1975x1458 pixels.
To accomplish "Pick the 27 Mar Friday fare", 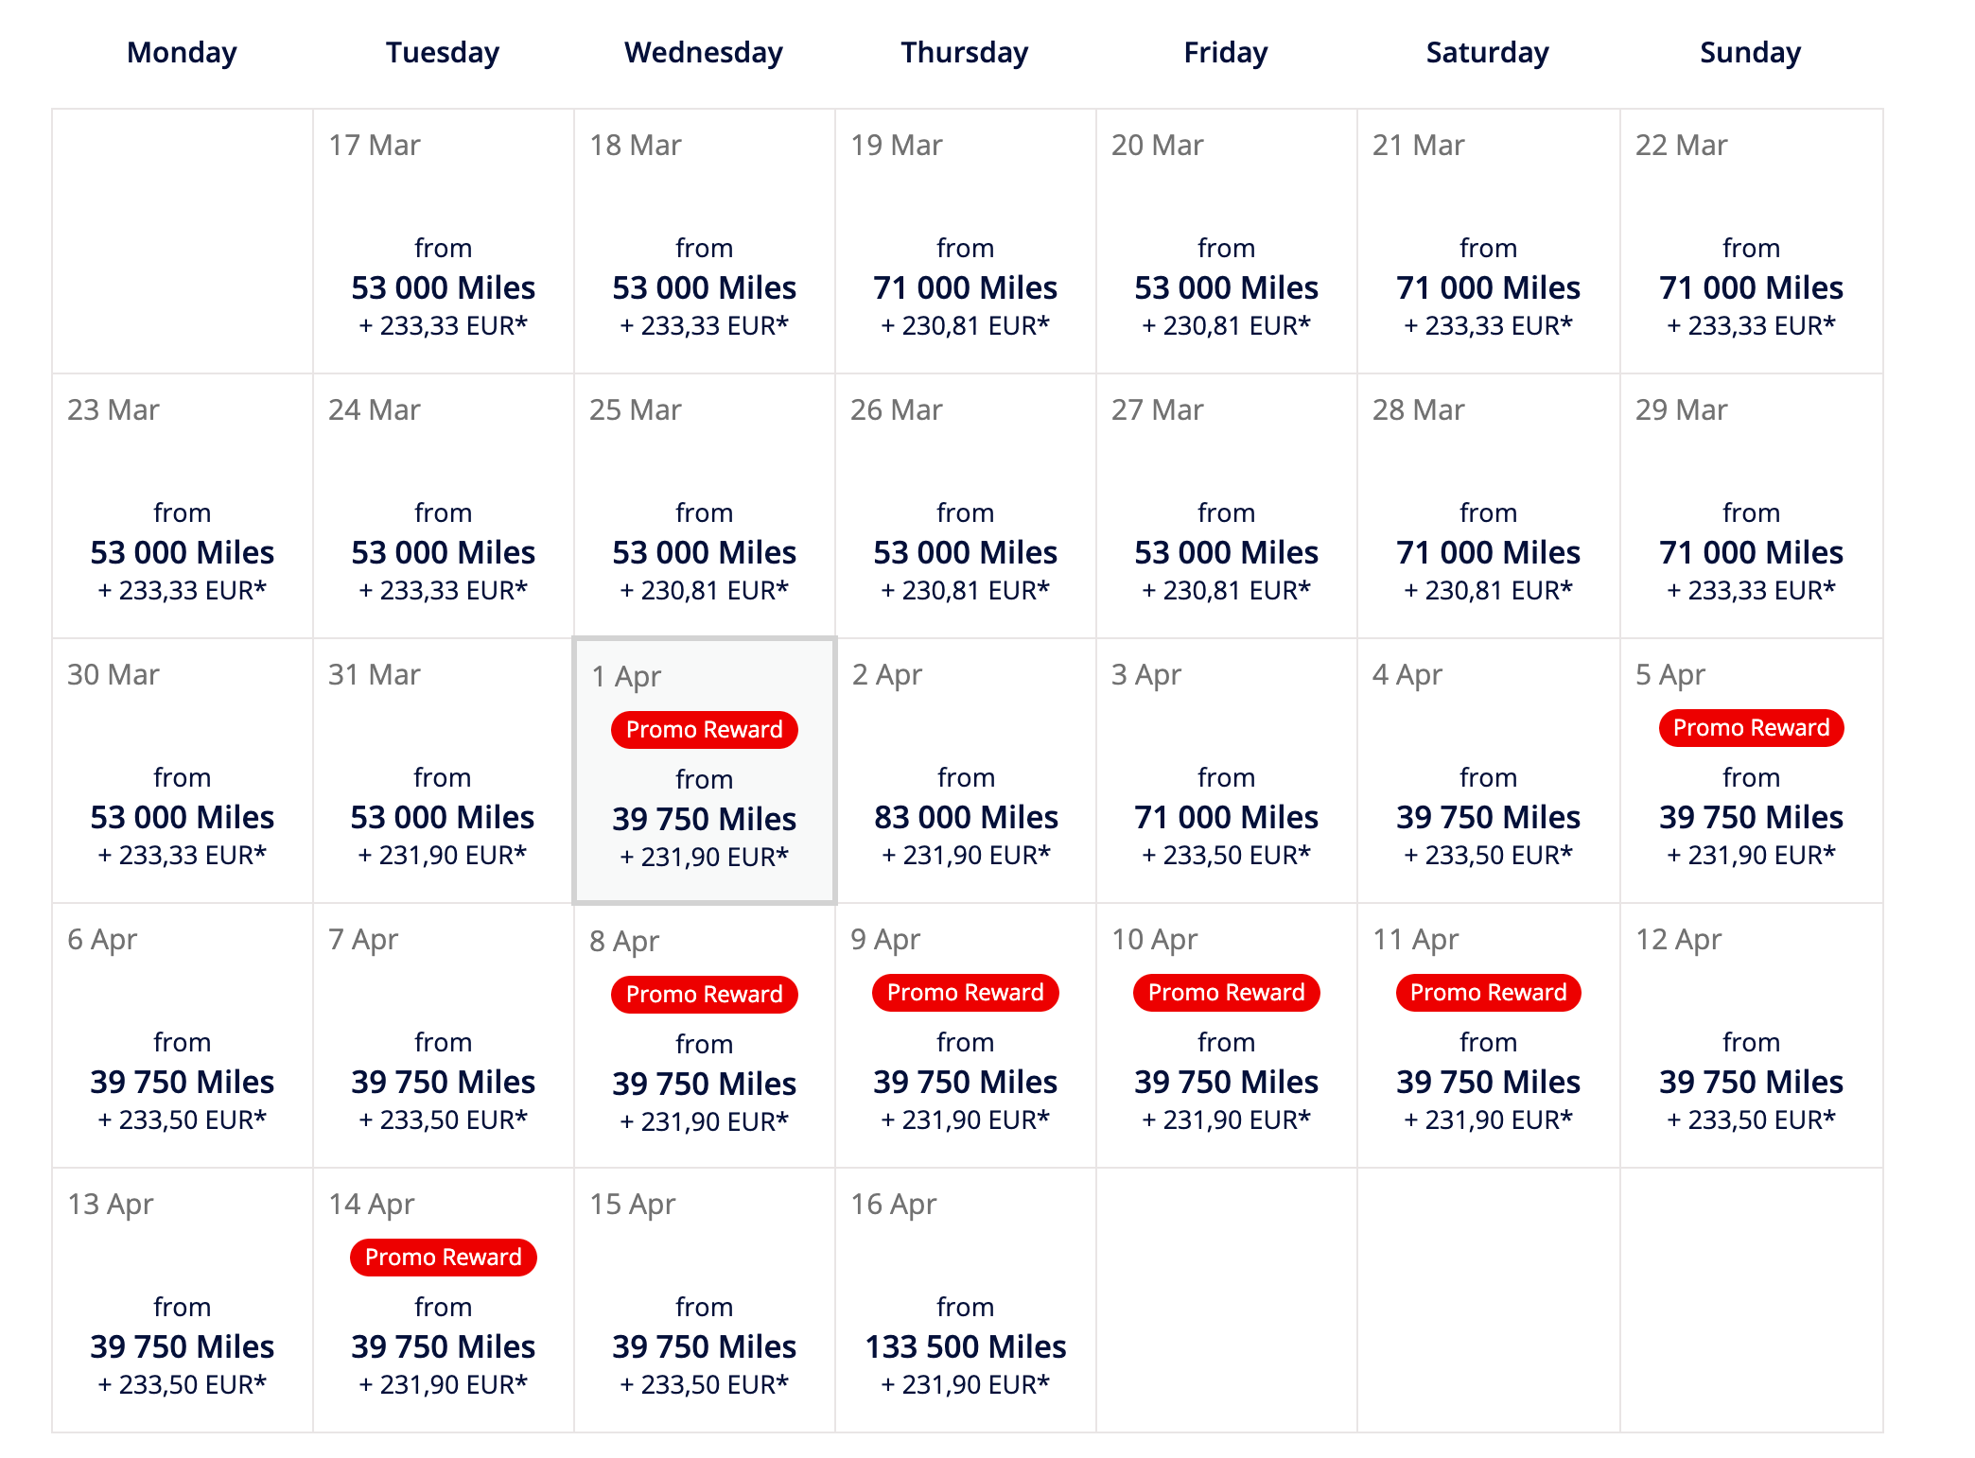I will coord(1226,552).
